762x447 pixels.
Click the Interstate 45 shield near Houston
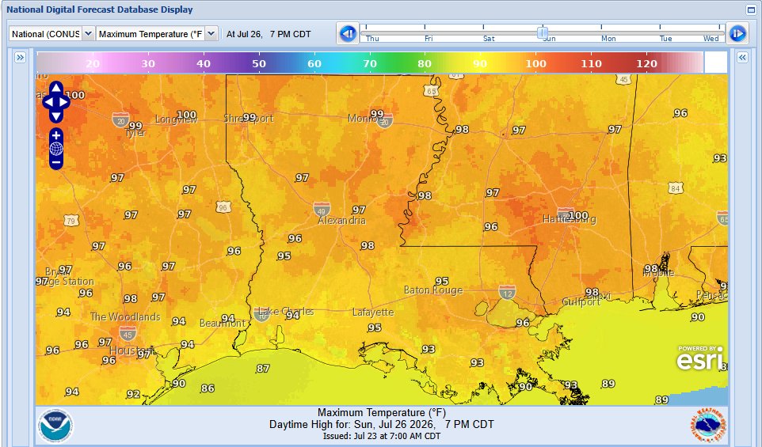[x=128, y=333]
